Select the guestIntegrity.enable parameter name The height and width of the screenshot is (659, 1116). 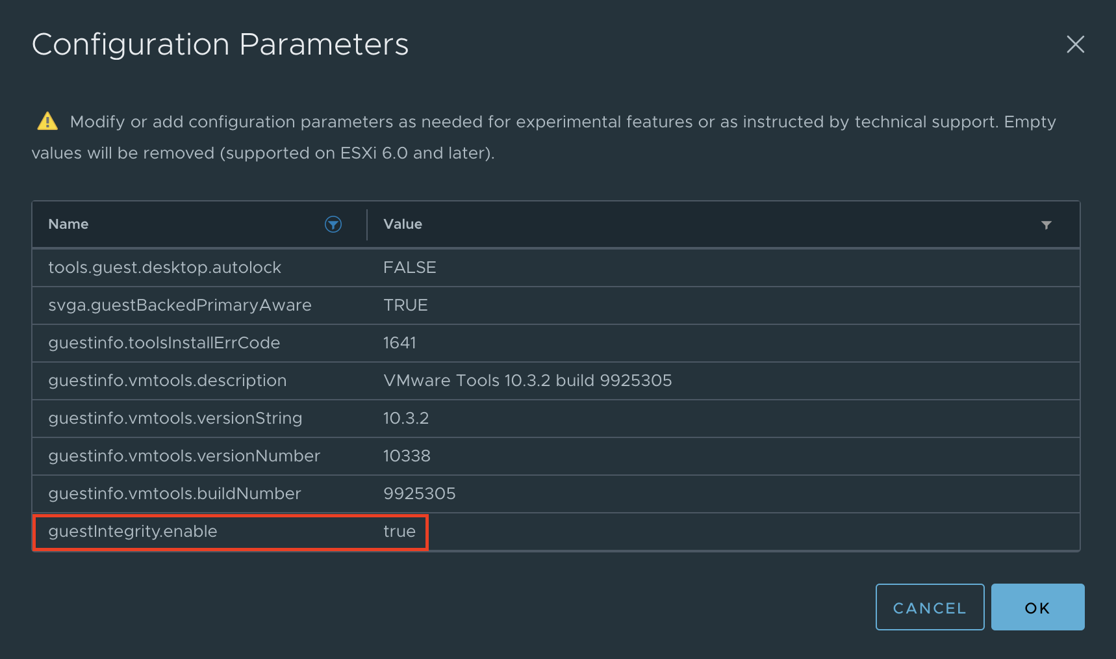pyautogui.click(x=133, y=532)
